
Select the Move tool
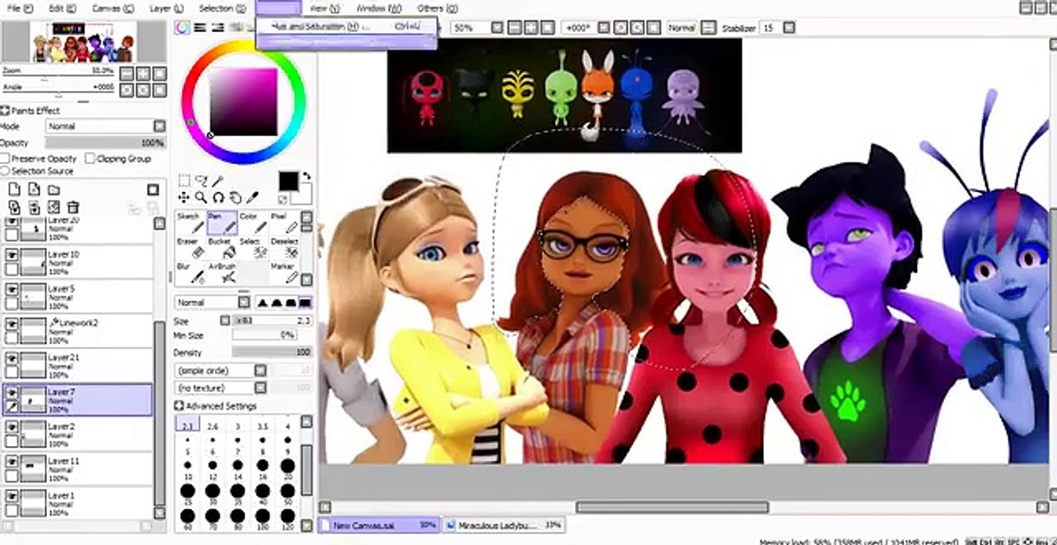184,198
